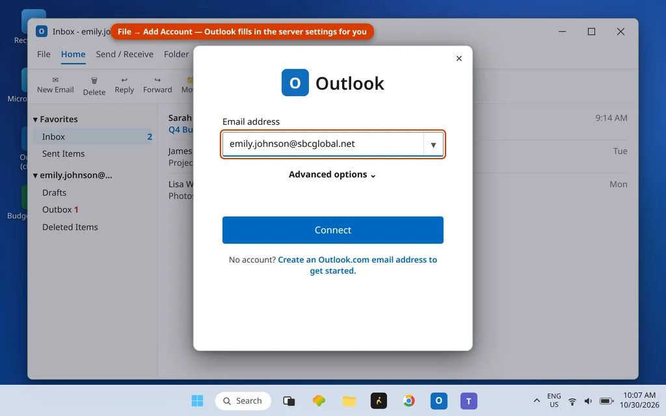Screen dimensions: 666x416
Task: Click the Connect button
Action: tap(332, 229)
